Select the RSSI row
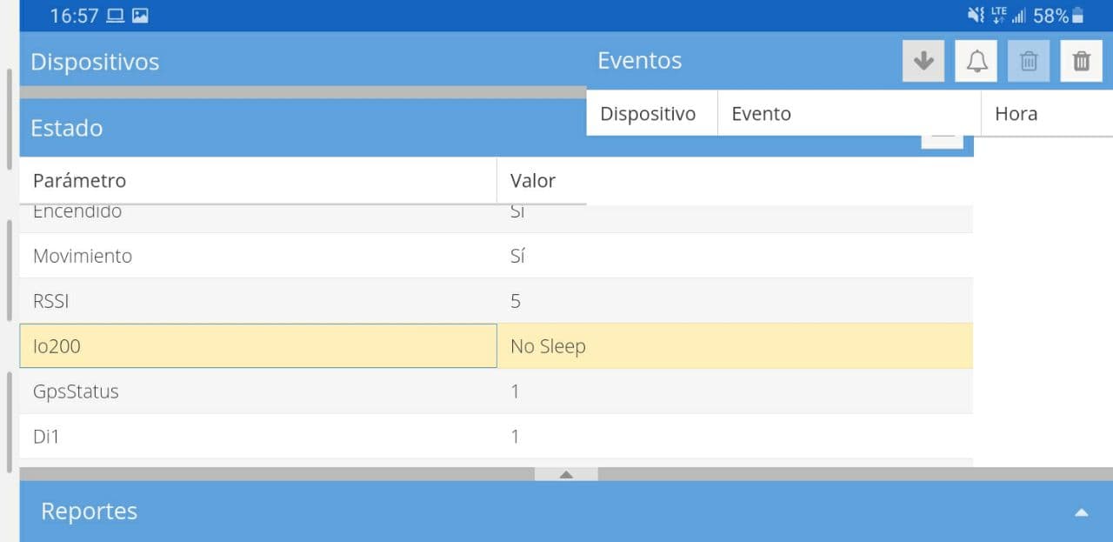This screenshot has height=542, width=1113. [496, 301]
